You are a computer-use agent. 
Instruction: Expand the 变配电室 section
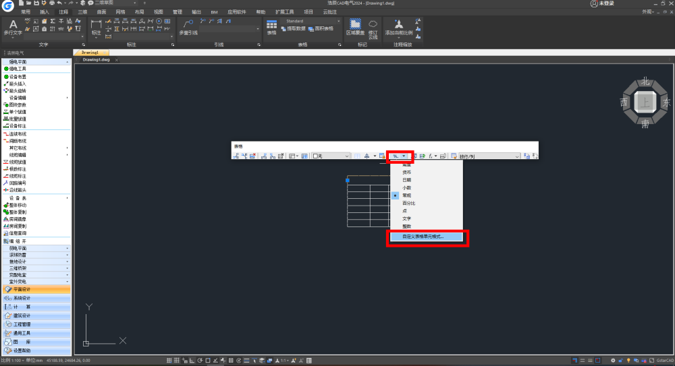[x=36, y=275]
